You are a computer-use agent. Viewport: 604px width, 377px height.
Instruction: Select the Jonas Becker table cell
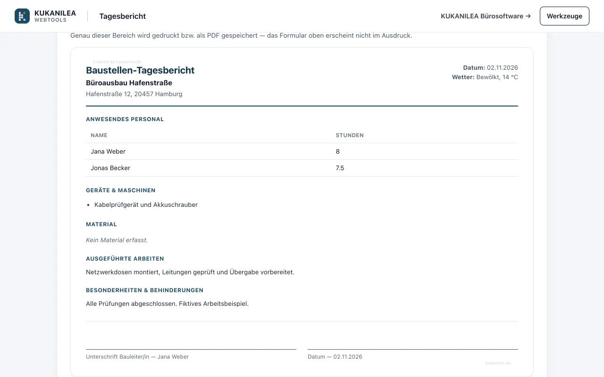point(110,168)
